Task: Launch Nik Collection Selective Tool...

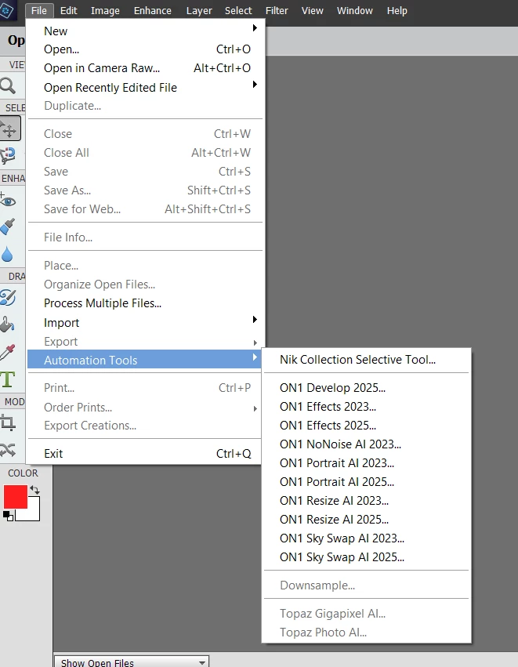Action: [x=367, y=360]
